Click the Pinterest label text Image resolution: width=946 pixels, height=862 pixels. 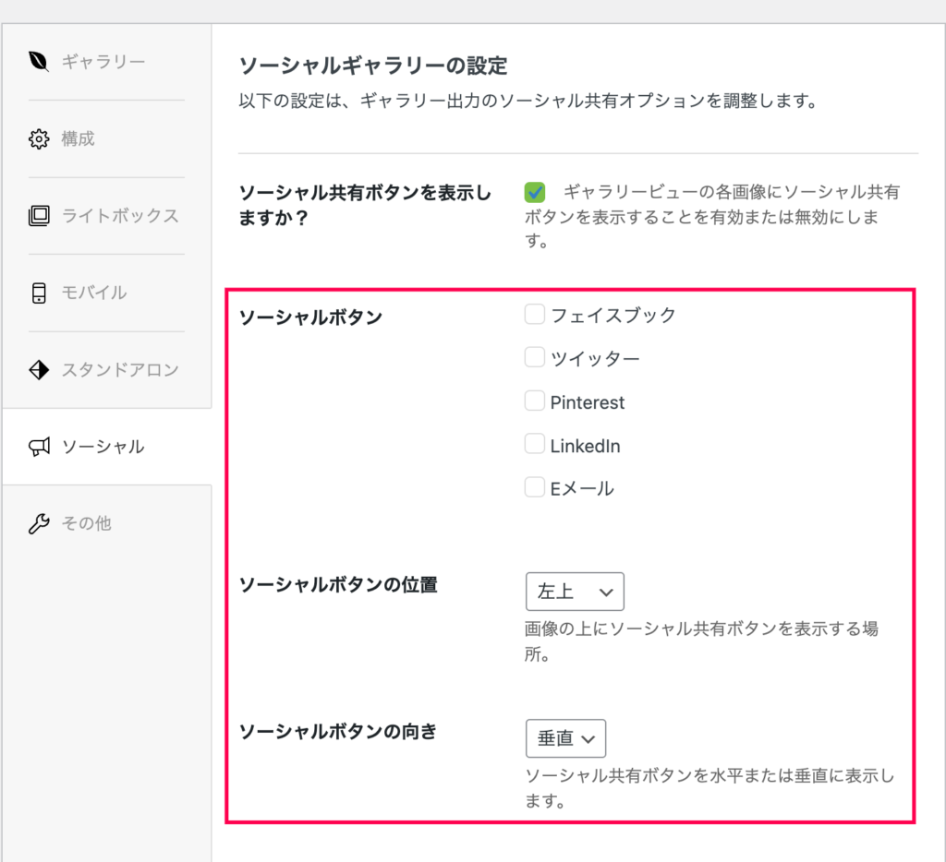point(587,402)
